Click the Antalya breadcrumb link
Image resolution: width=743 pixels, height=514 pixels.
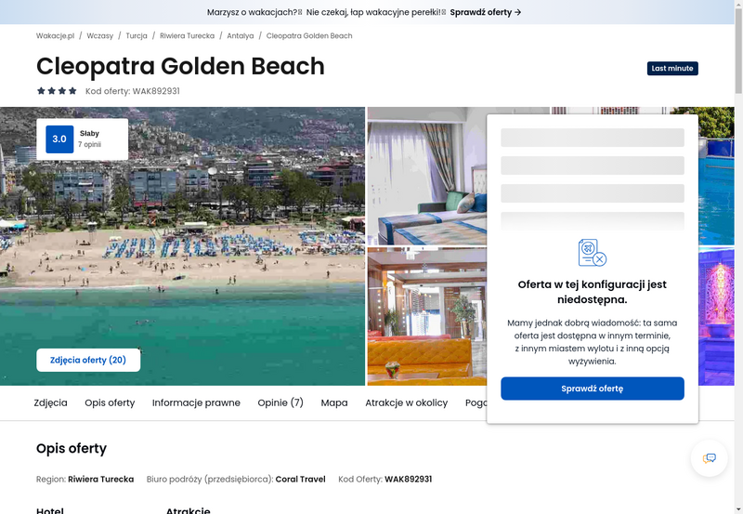tap(241, 36)
